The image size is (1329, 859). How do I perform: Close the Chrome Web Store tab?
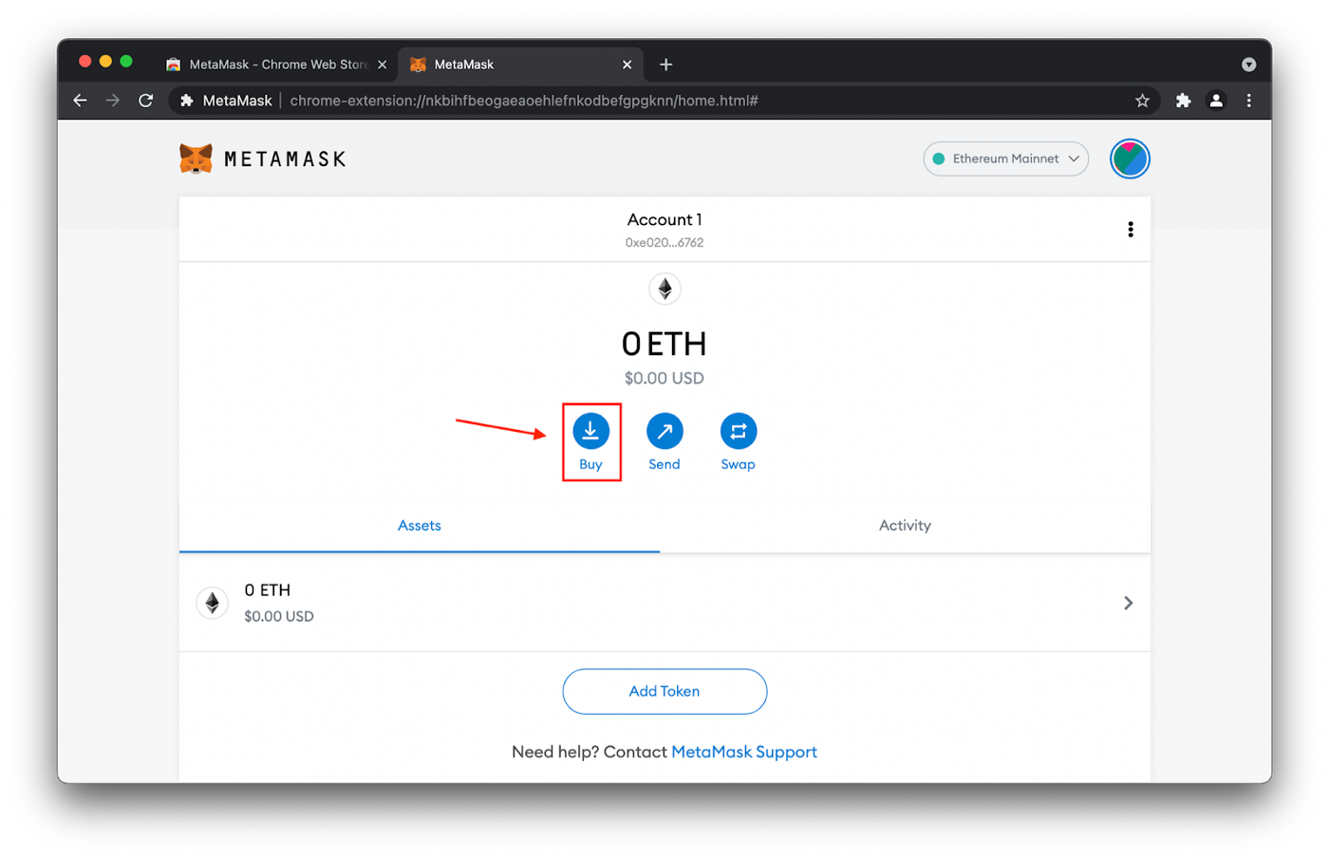click(x=382, y=65)
